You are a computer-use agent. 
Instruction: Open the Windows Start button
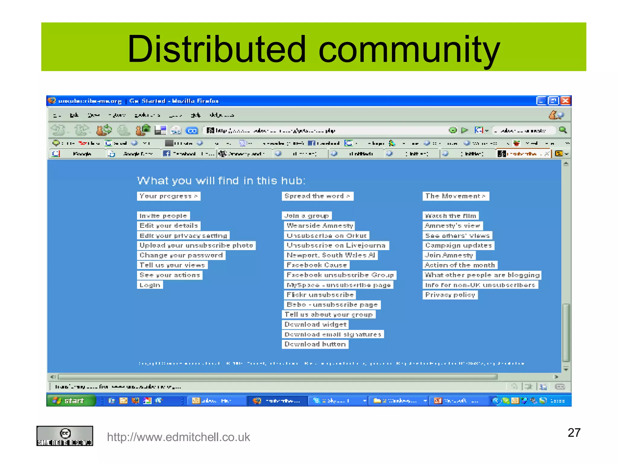pyautogui.click(x=71, y=401)
